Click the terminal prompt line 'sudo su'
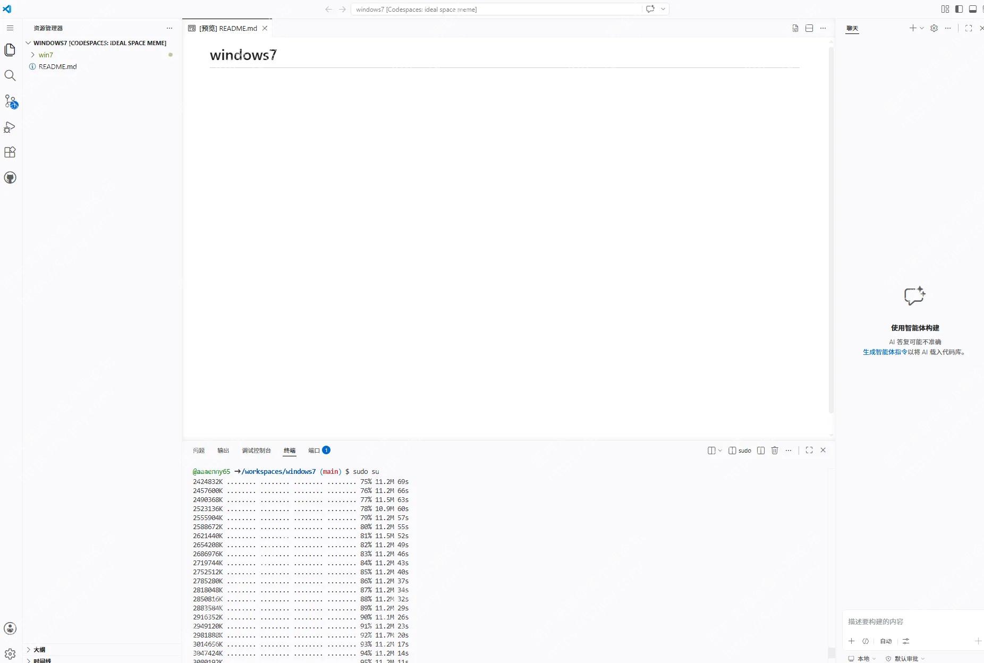The width and height of the screenshot is (984, 663). point(286,472)
